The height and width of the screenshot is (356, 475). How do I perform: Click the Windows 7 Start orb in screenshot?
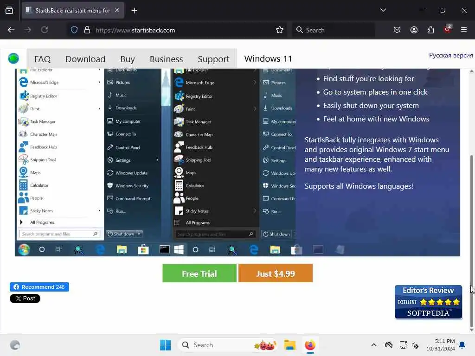pyautogui.click(x=24, y=249)
